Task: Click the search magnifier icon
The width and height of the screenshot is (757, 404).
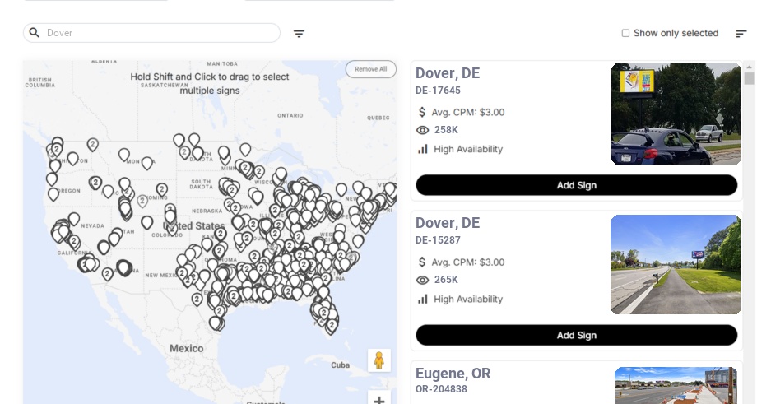Action: [x=35, y=33]
